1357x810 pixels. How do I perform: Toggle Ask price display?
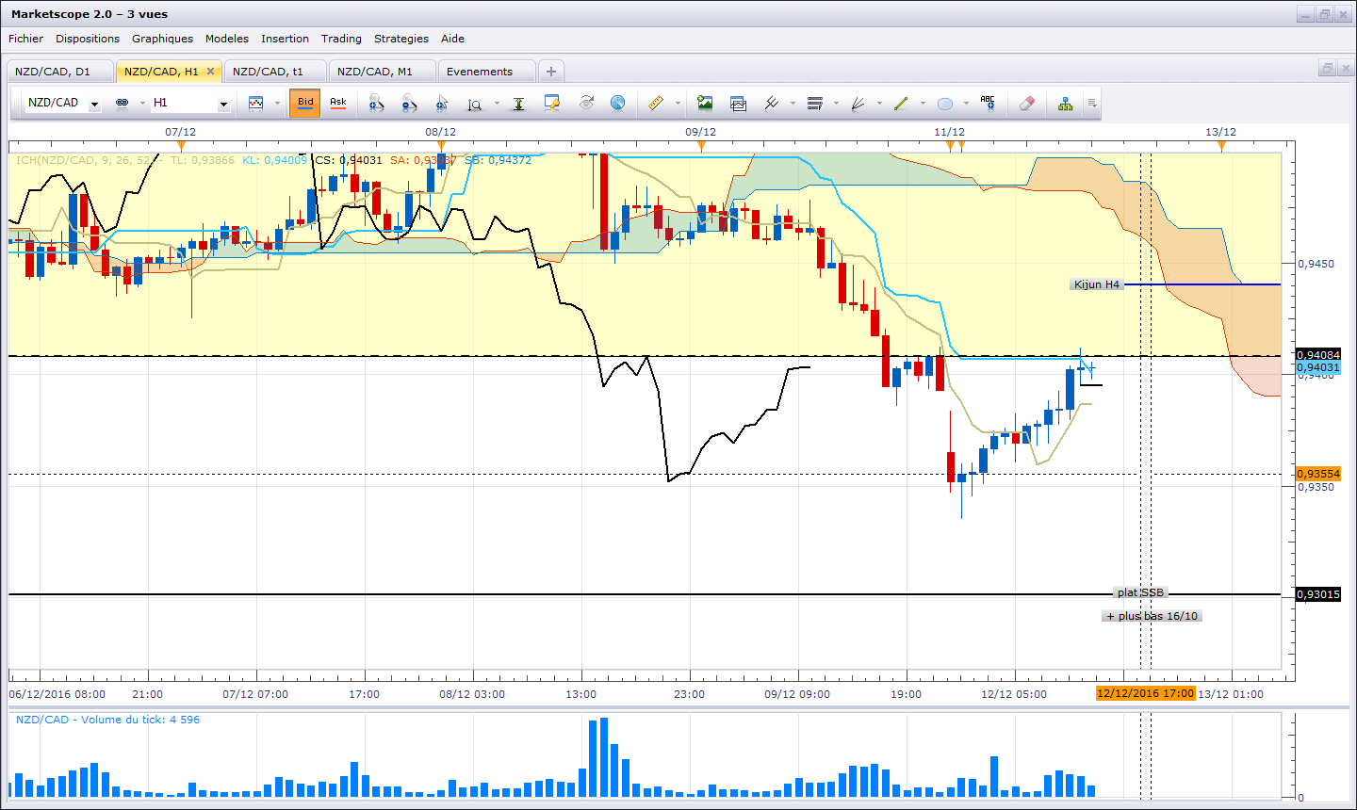(338, 103)
